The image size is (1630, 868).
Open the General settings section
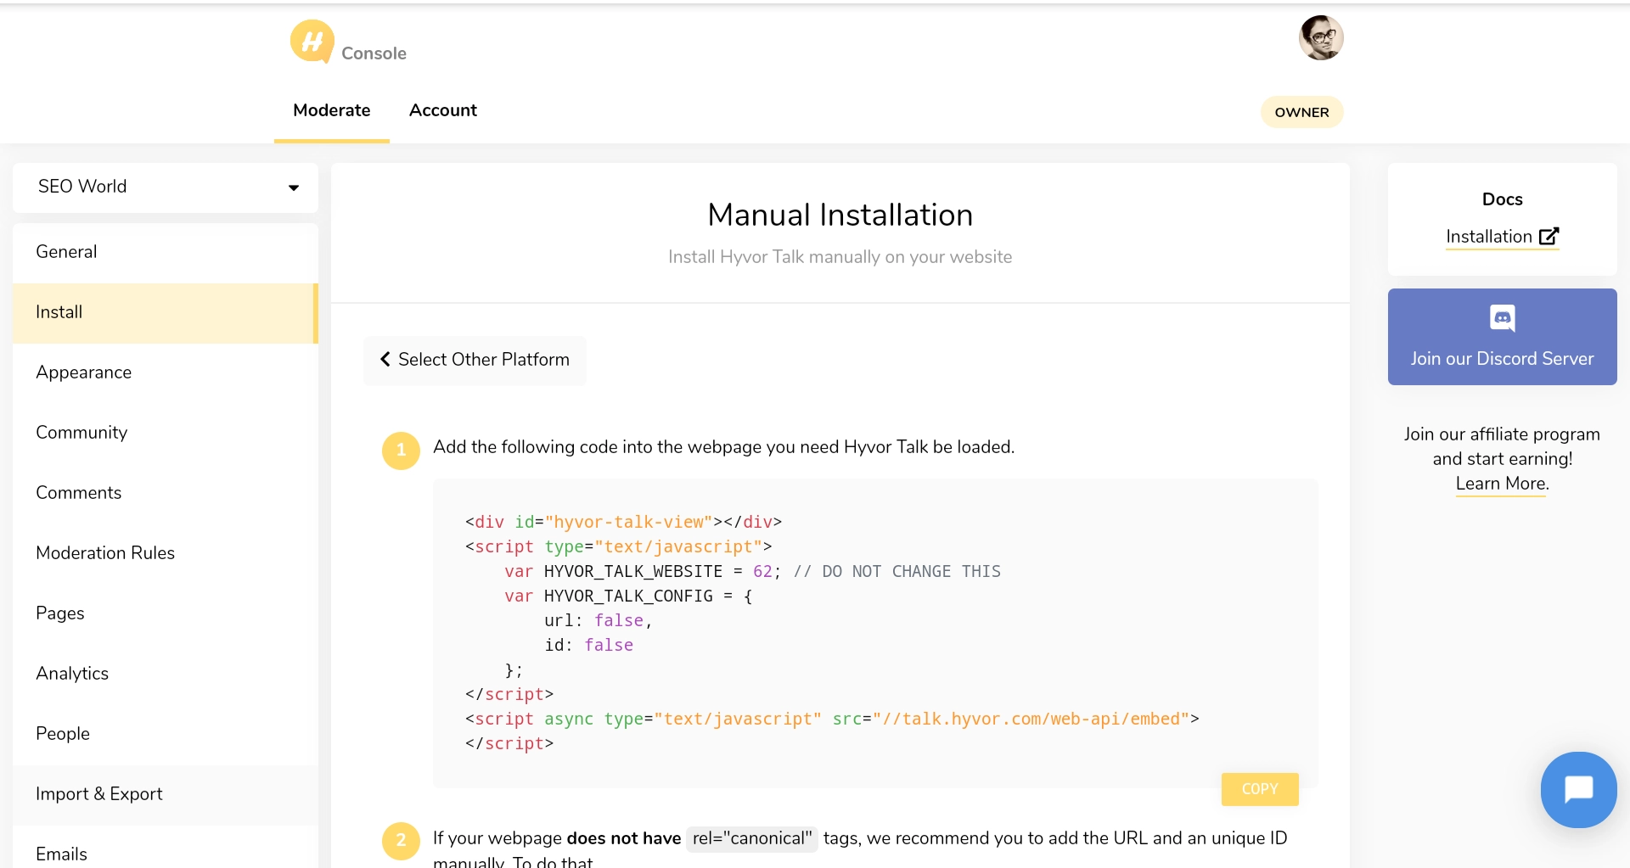[166, 252]
